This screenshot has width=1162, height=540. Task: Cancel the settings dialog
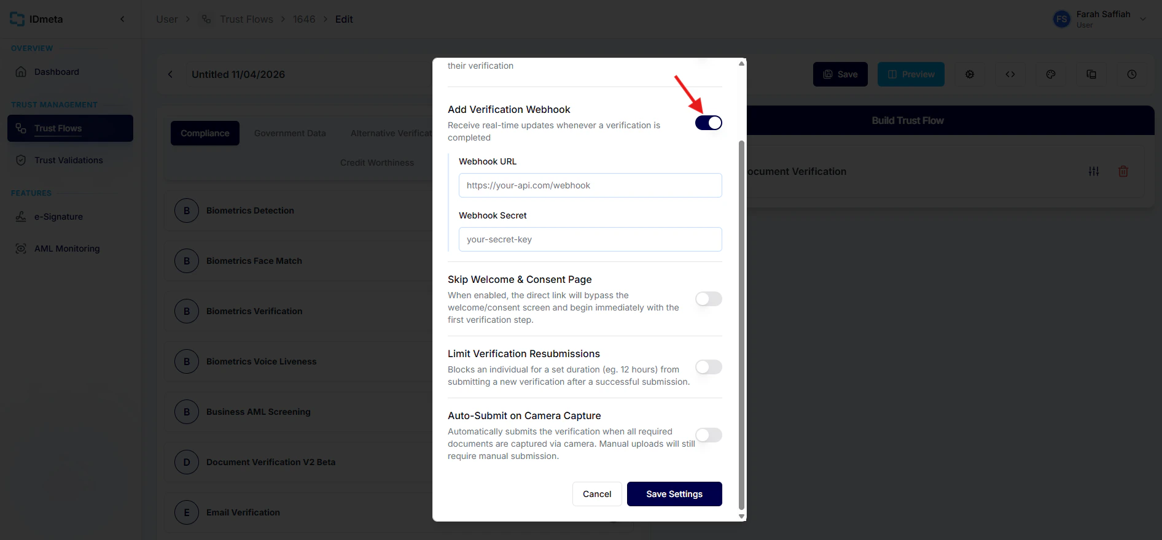tap(596, 494)
